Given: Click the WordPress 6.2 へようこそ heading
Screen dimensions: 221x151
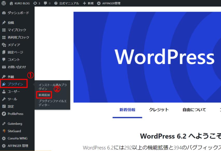Looking at the screenshot, I should 180,136.
